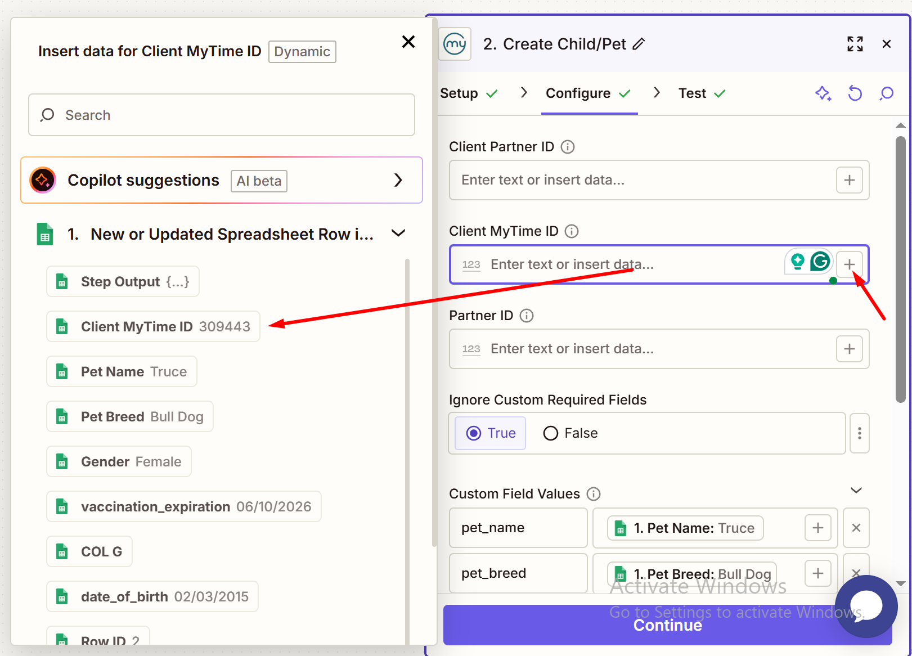Click the scroll up arrow in configure panel

click(x=901, y=125)
